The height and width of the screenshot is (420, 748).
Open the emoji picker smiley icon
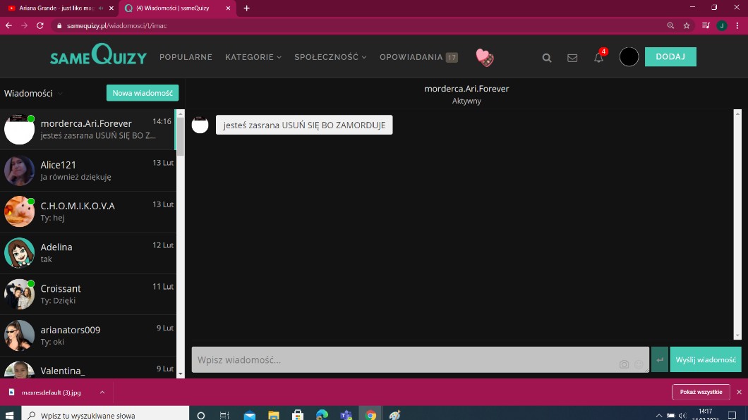pos(639,364)
